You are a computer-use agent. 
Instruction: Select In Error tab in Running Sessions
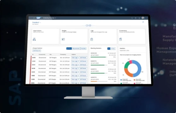coord(113,49)
